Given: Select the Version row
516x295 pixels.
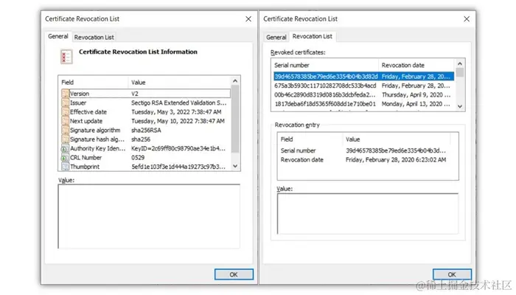Looking at the screenshot, I should click(x=145, y=94).
